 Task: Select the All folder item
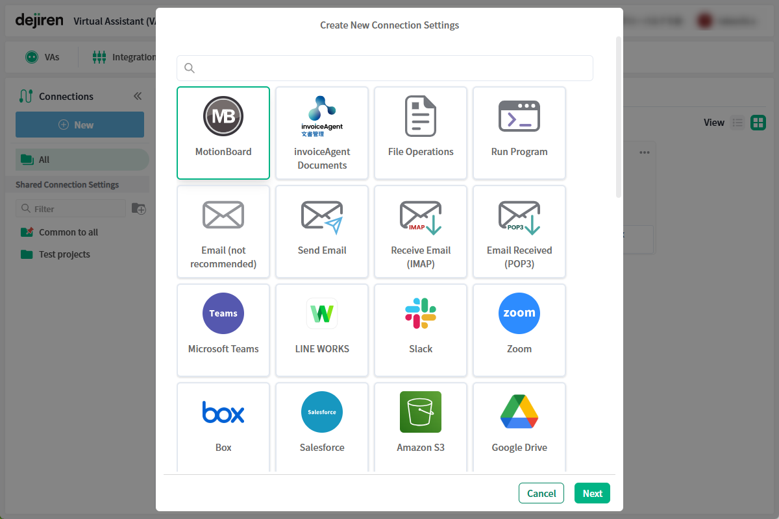point(82,160)
